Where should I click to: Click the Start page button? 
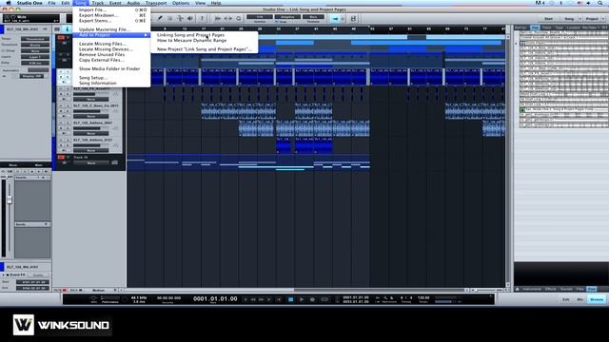(548, 19)
